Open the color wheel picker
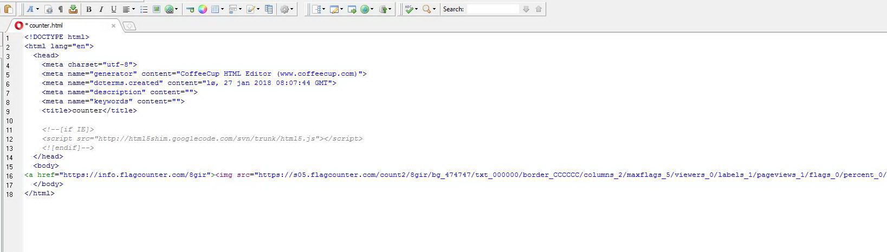887x252 pixels. pyautogui.click(x=203, y=9)
